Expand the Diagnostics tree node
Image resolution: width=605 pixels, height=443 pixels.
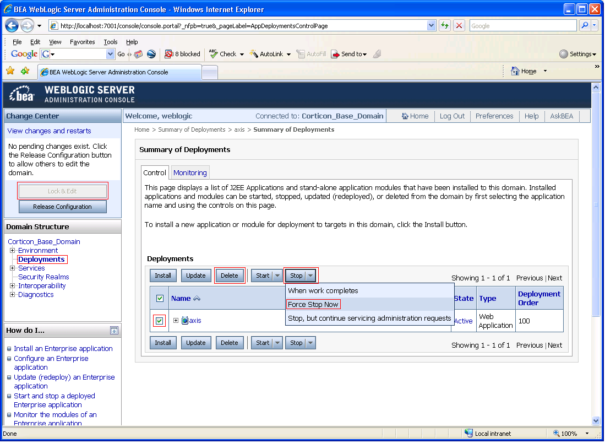(x=12, y=294)
